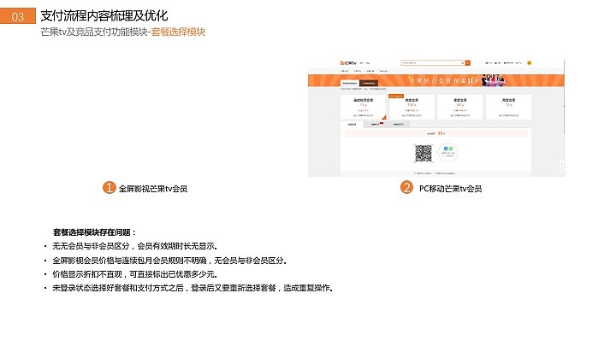Click the orange 03 section number badge
The image size is (616, 346).
tap(18, 16)
